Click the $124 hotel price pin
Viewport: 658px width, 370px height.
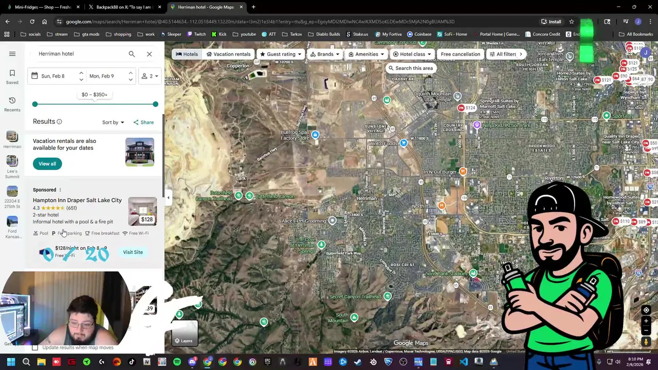467,108
